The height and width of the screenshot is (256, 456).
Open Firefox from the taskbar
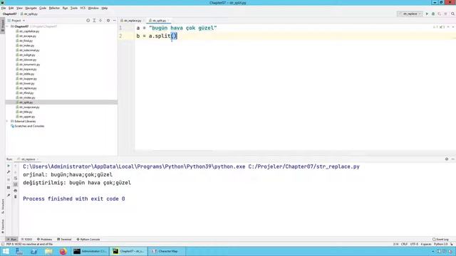click(63, 251)
